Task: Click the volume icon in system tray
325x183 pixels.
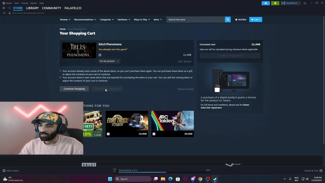Action: click(x=307, y=179)
